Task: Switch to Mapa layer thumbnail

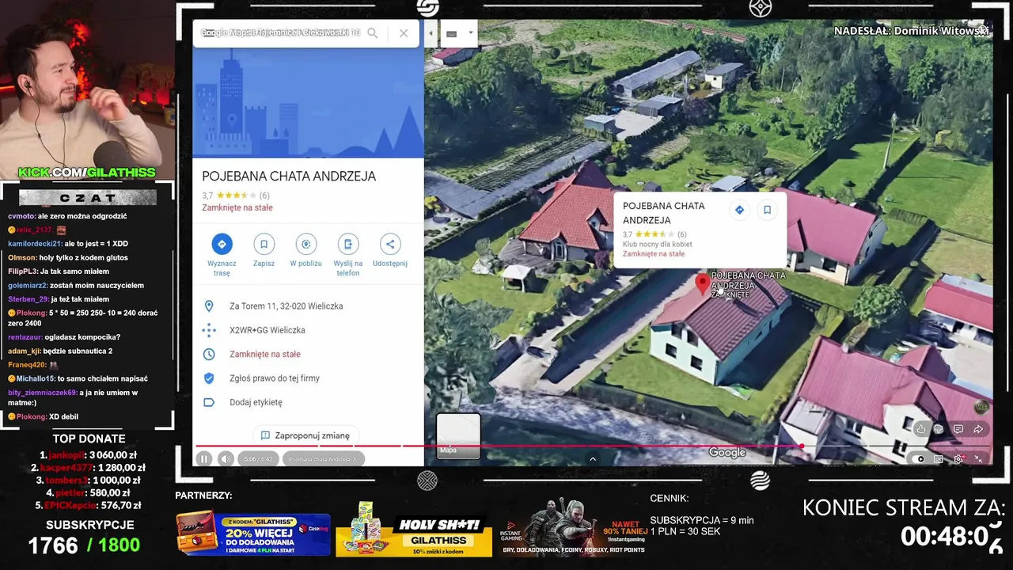Action: (x=458, y=435)
